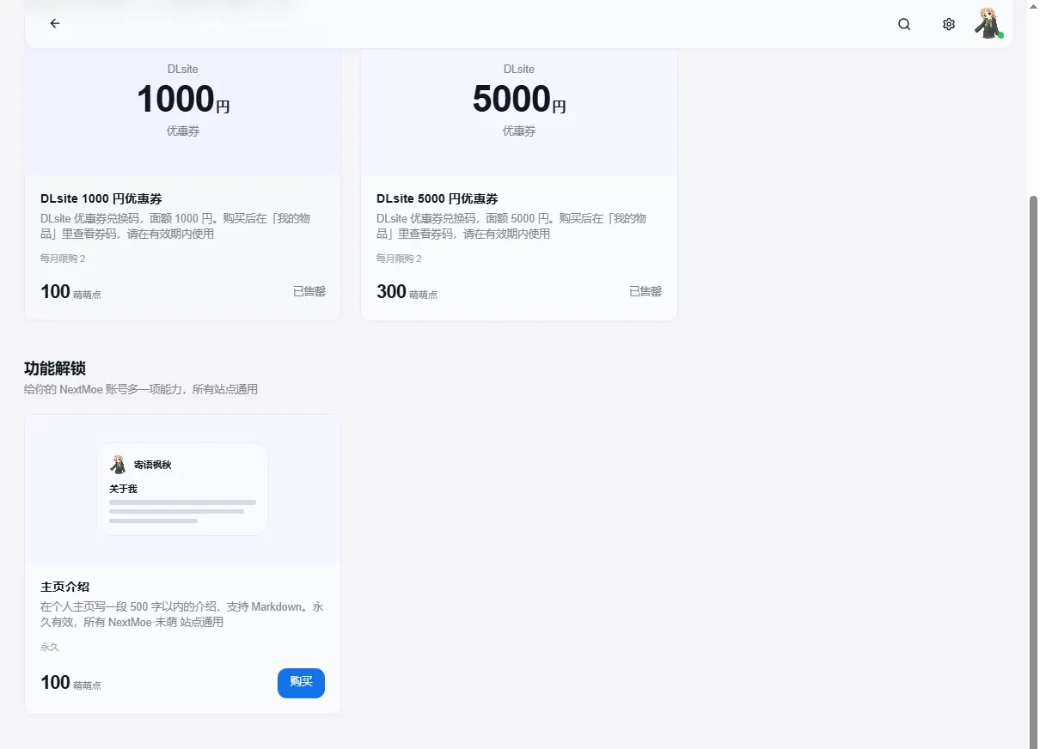Open the search magnifier icon
The width and height of the screenshot is (1040, 749).
904,24
